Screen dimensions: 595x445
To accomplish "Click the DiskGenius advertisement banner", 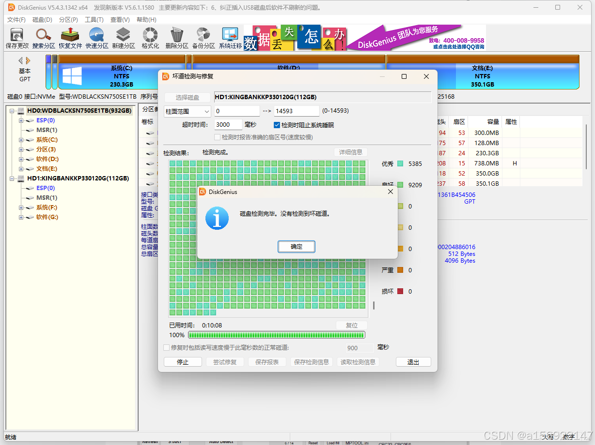I will (x=364, y=38).
